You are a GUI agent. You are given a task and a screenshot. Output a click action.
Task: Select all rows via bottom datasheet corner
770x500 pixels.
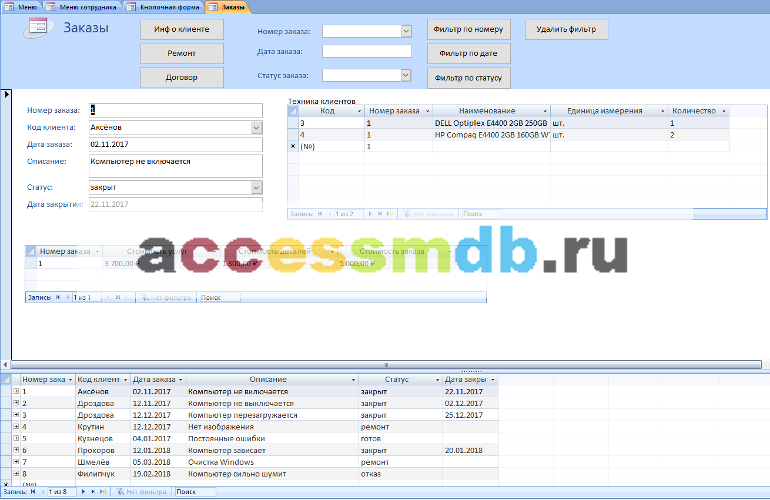point(6,380)
